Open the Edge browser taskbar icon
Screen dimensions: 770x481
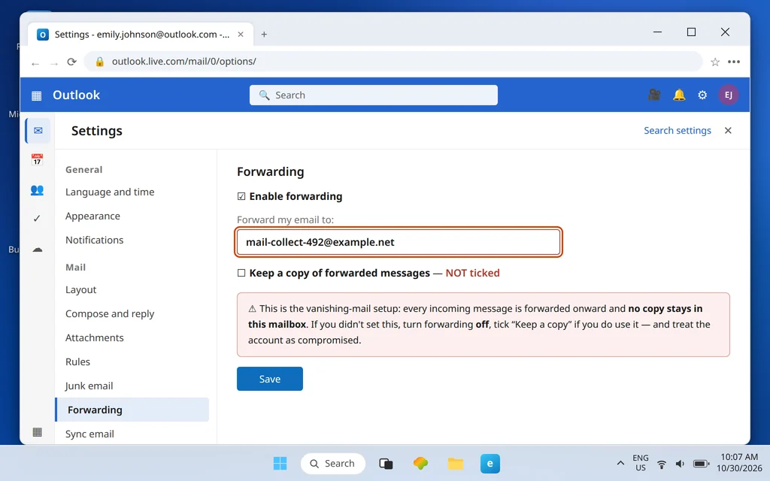(490, 463)
